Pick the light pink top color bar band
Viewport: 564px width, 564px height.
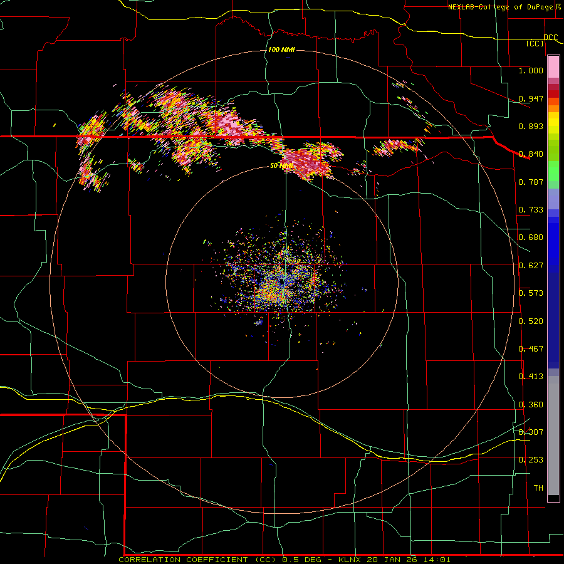553,67
